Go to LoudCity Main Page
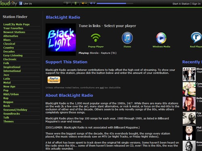202x151 pixels. click(17, 25)
